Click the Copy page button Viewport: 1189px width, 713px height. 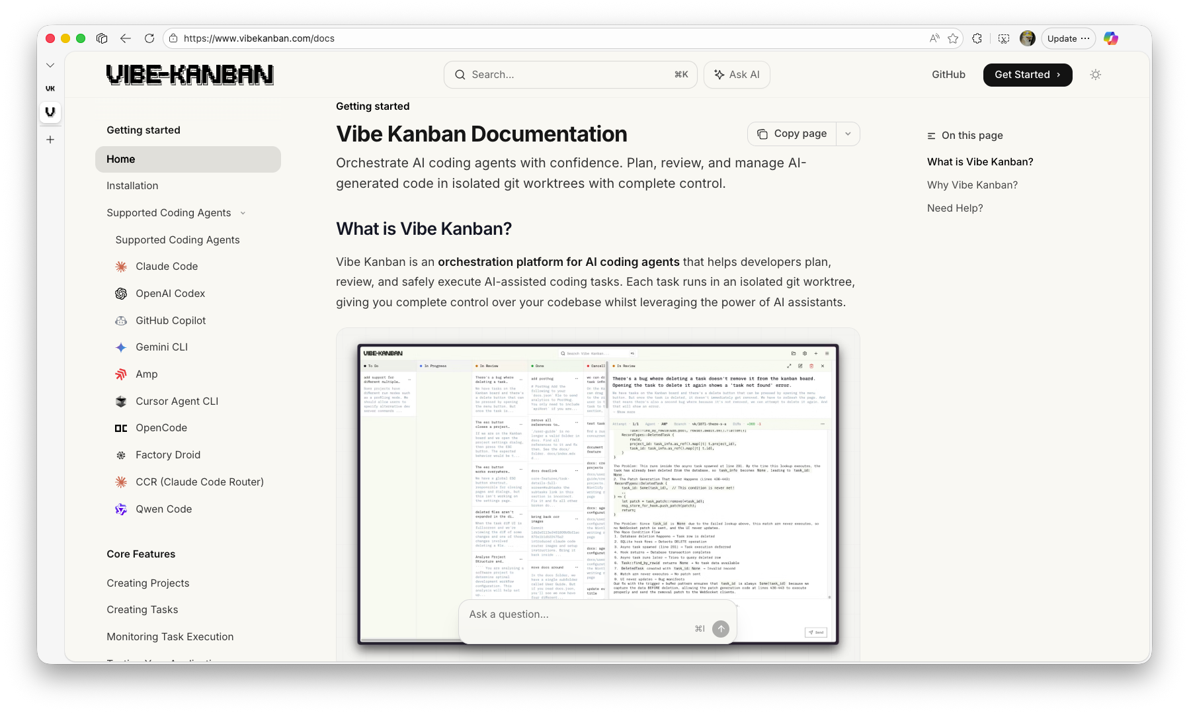point(792,134)
